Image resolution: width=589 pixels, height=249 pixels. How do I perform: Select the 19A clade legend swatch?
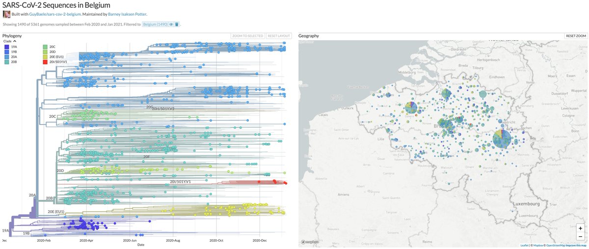(6, 47)
